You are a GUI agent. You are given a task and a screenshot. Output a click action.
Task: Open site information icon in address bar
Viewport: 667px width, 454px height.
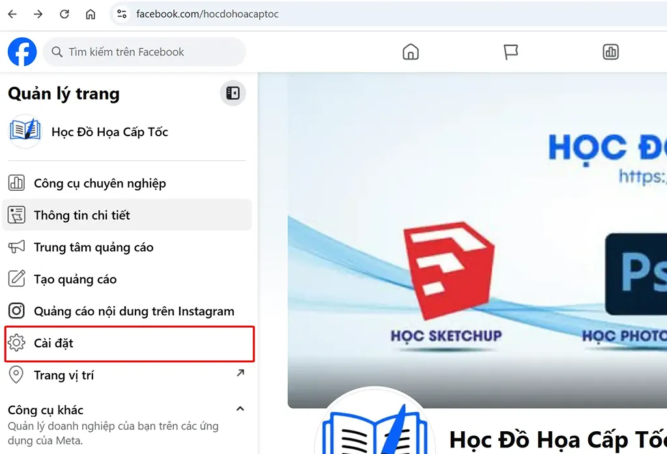point(121,14)
